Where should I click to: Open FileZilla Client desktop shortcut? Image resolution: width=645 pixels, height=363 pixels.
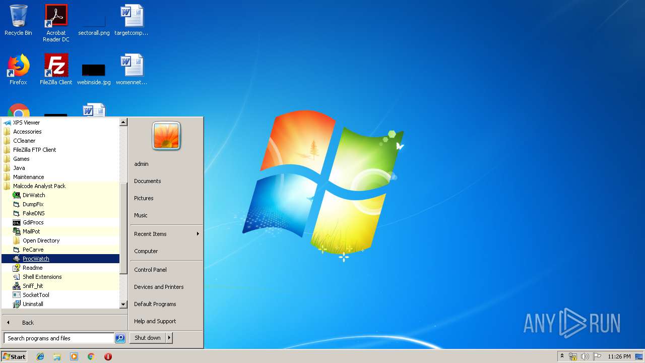pos(56,70)
